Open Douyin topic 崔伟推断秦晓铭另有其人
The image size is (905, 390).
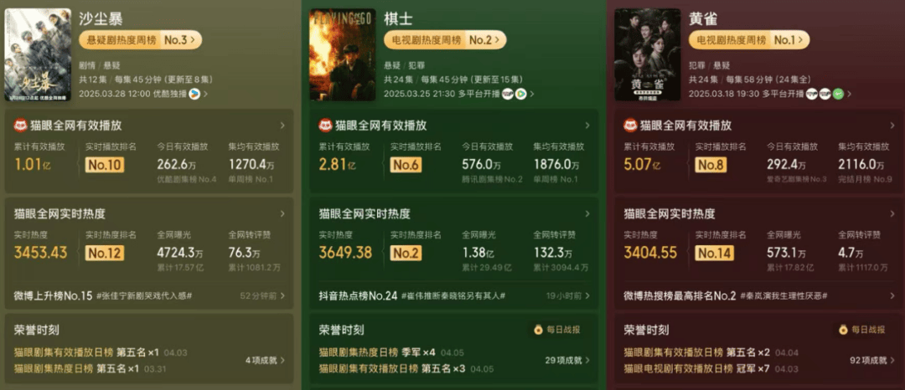click(453, 296)
